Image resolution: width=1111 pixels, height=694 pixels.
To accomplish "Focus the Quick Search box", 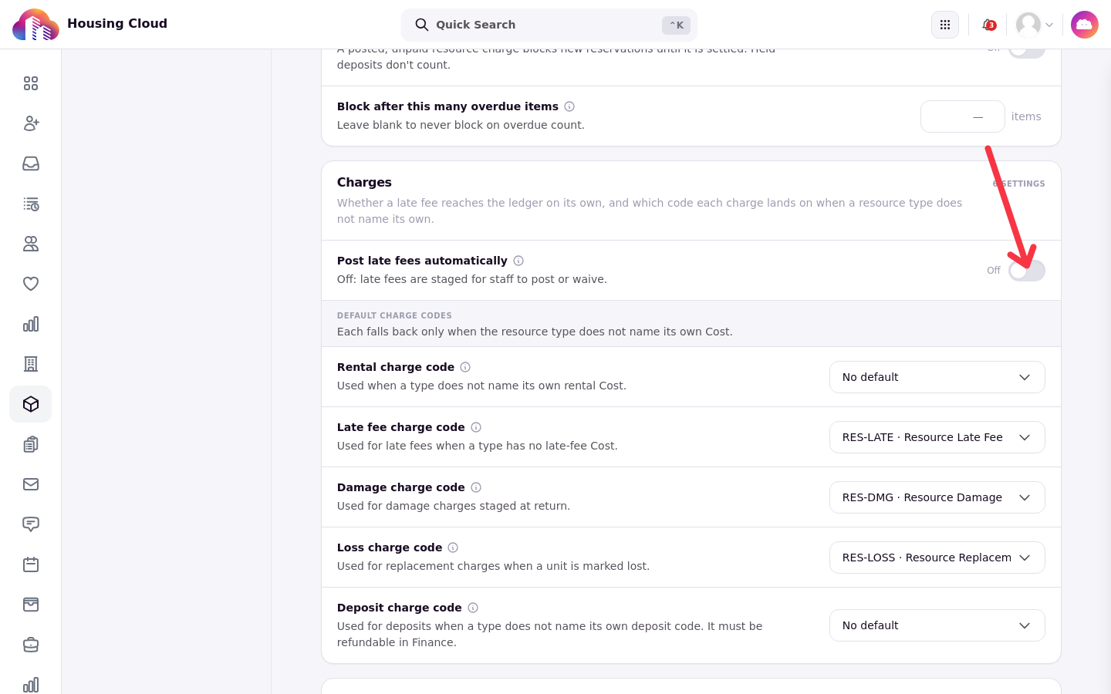I will click(549, 25).
